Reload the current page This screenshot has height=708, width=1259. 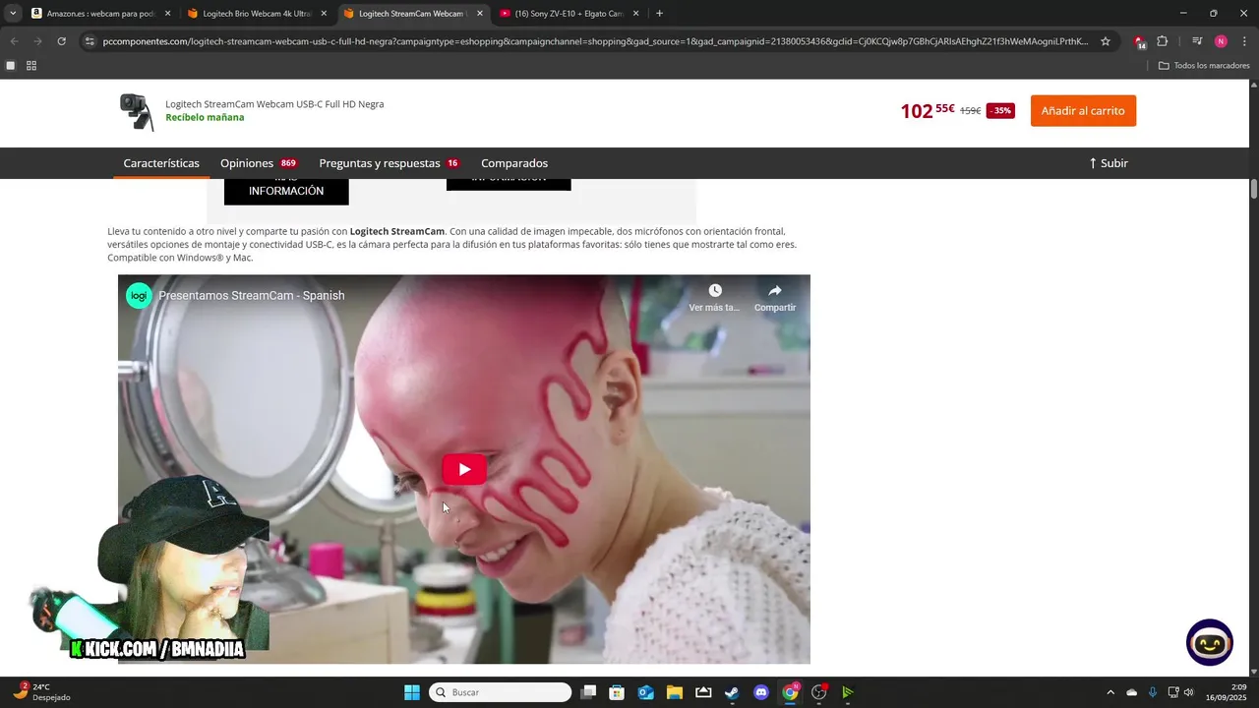pyautogui.click(x=61, y=41)
